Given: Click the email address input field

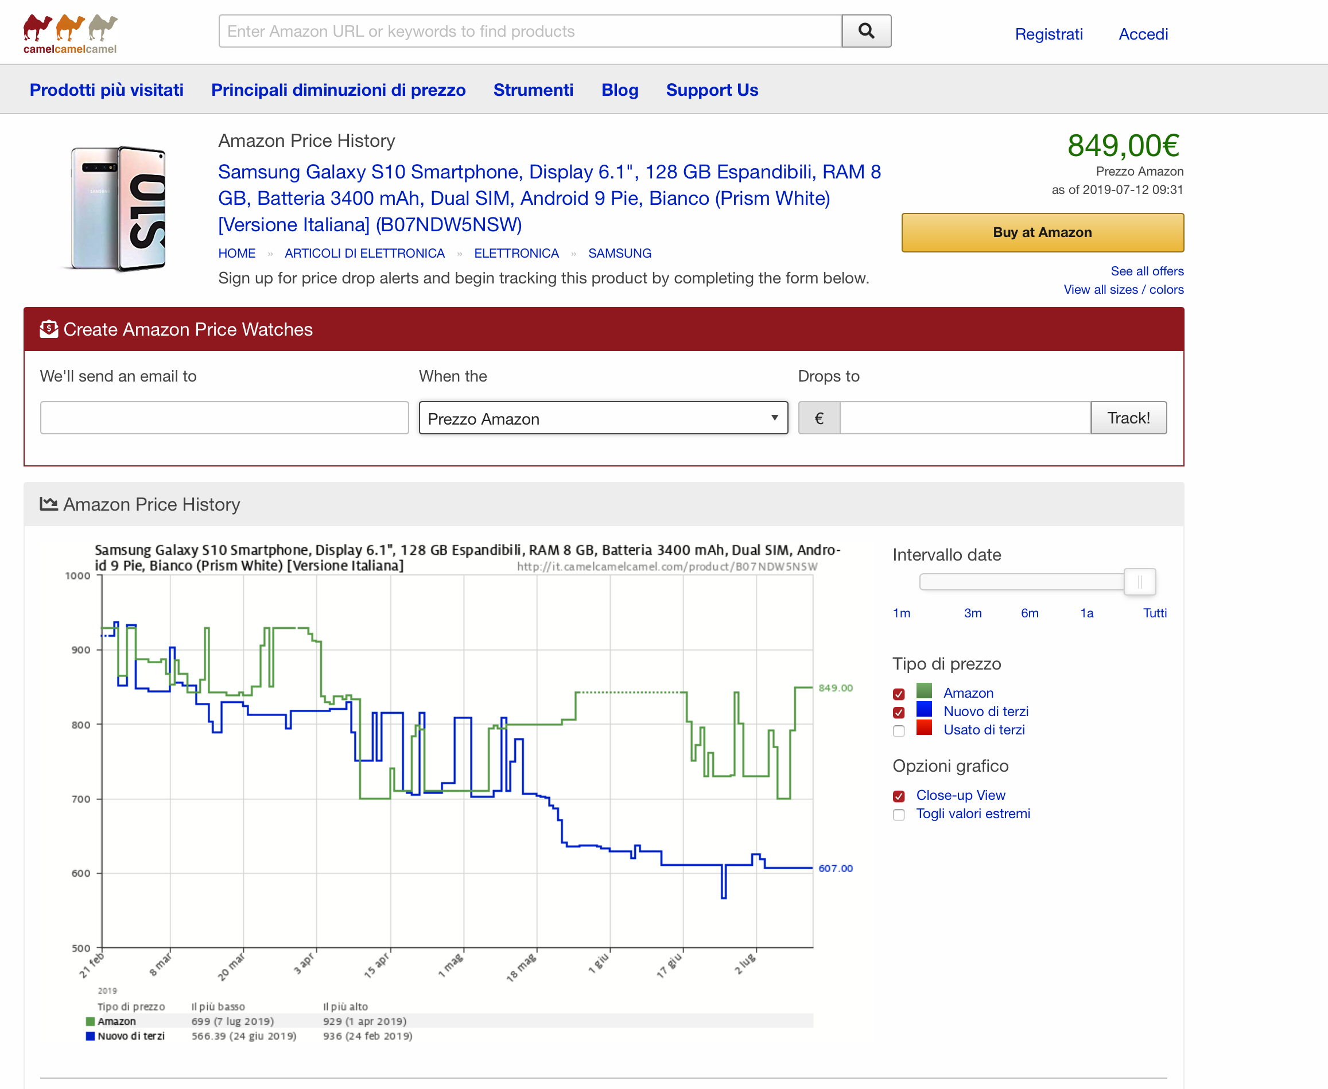Looking at the screenshot, I should [224, 418].
